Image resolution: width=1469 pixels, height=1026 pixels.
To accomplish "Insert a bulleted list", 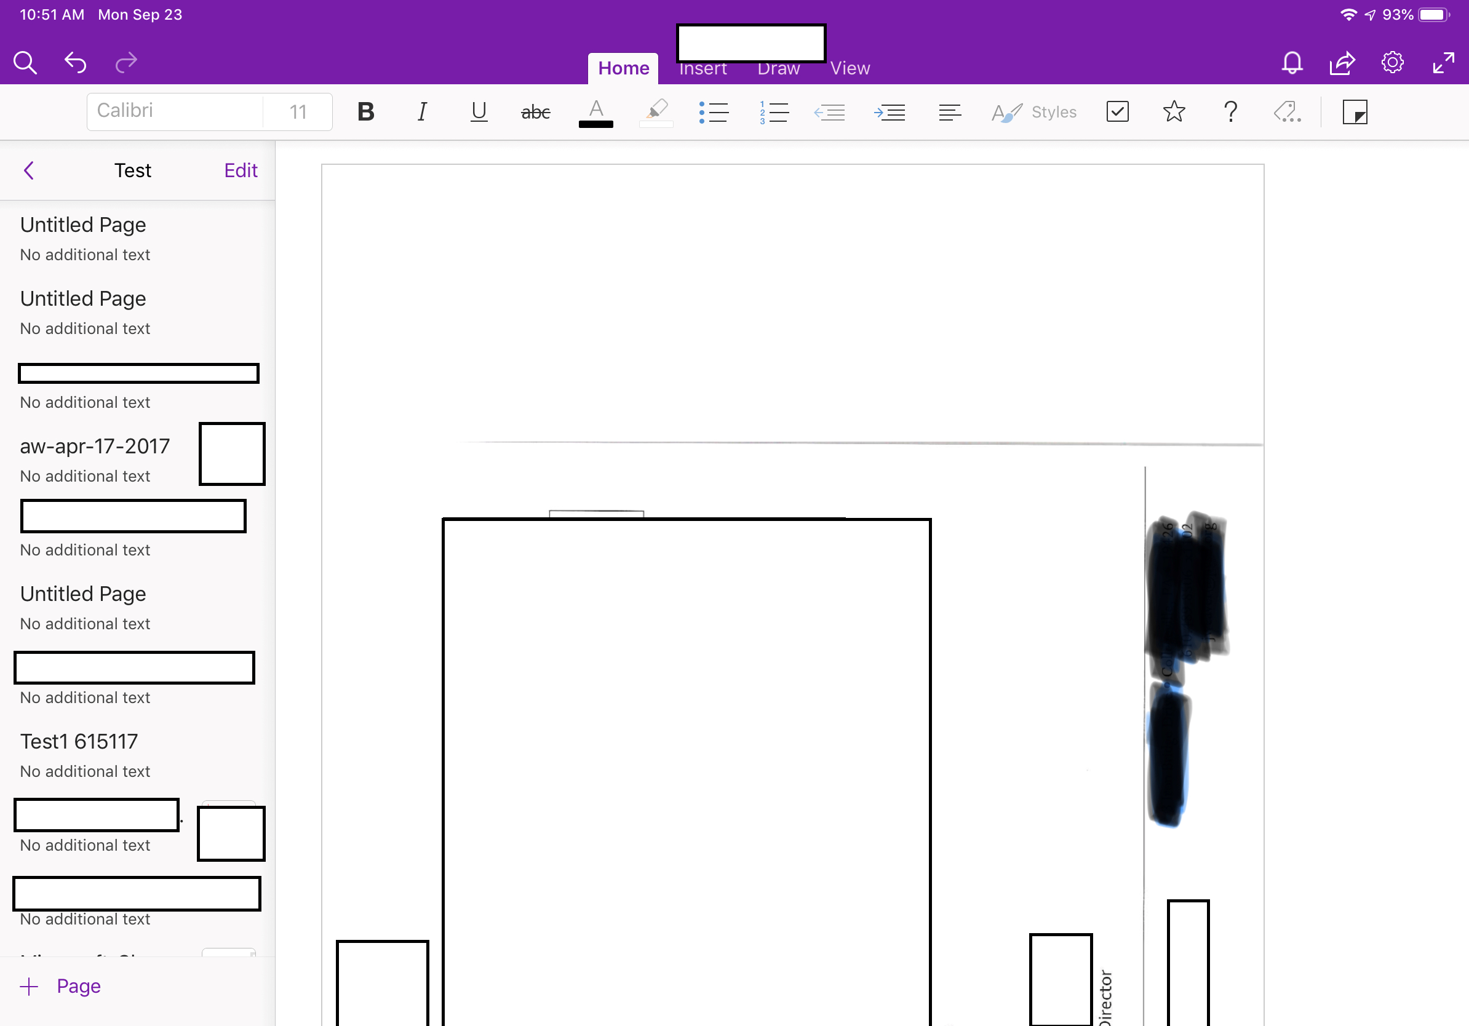I will click(x=714, y=113).
